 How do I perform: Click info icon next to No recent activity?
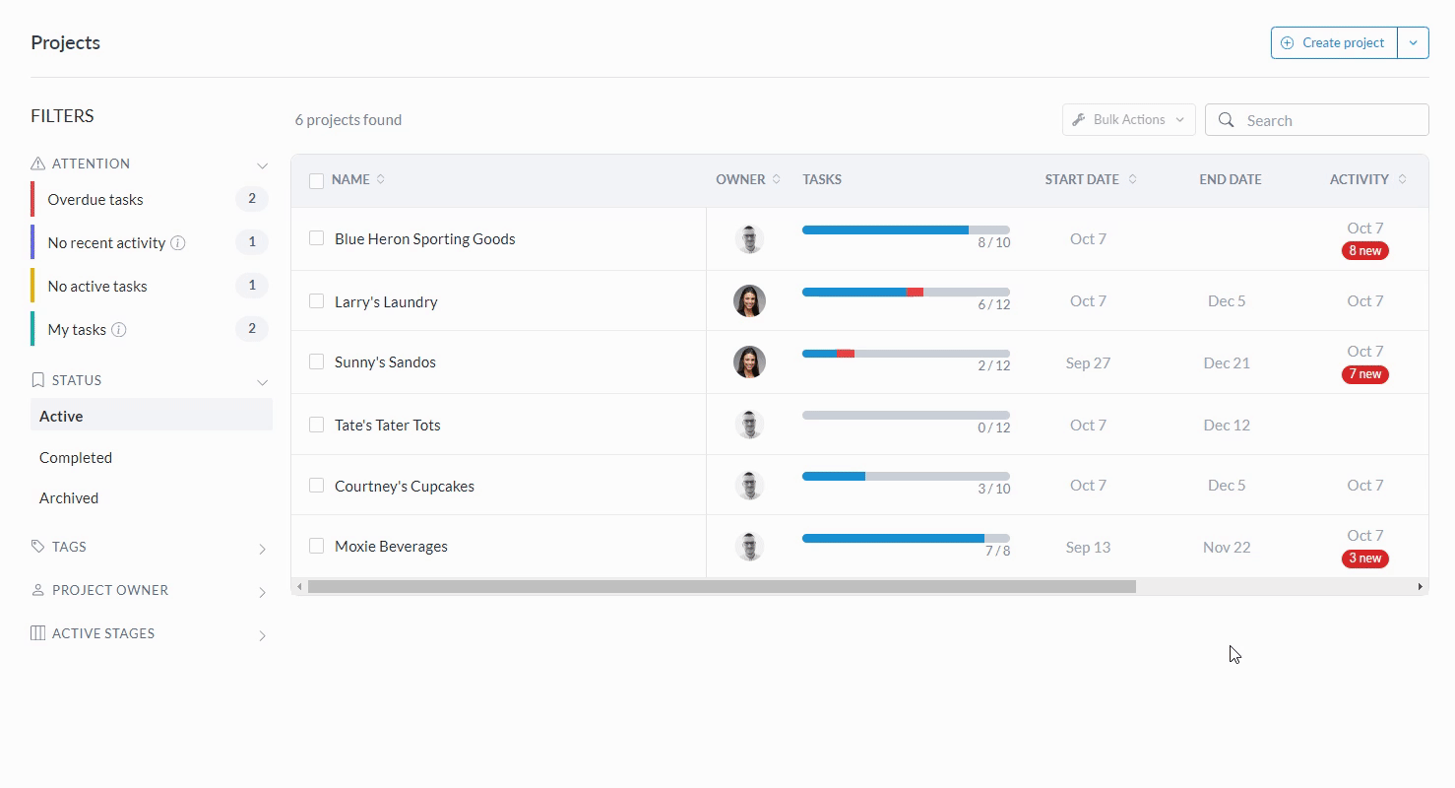click(178, 243)
